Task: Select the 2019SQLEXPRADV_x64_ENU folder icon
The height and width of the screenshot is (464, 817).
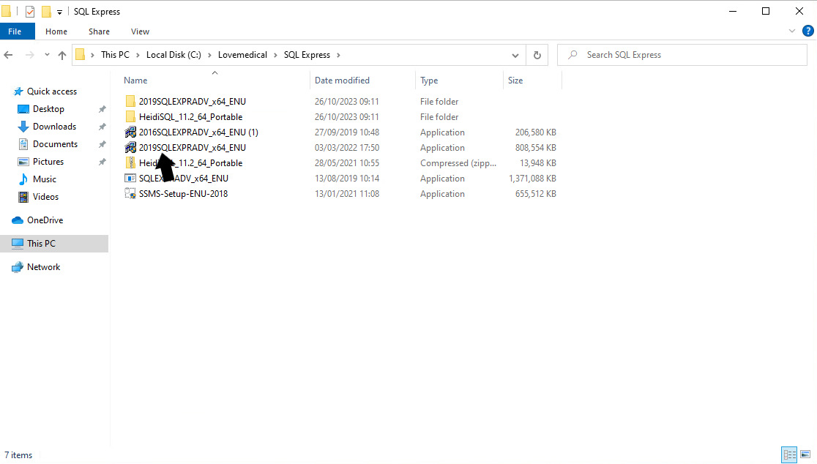Action: coord(130,101)
